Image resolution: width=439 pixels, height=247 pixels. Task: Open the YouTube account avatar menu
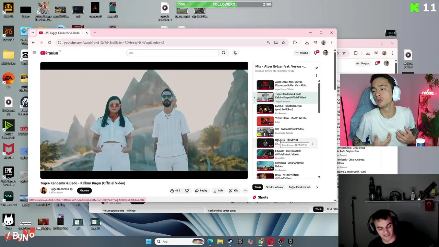click(x=325, y=53)
